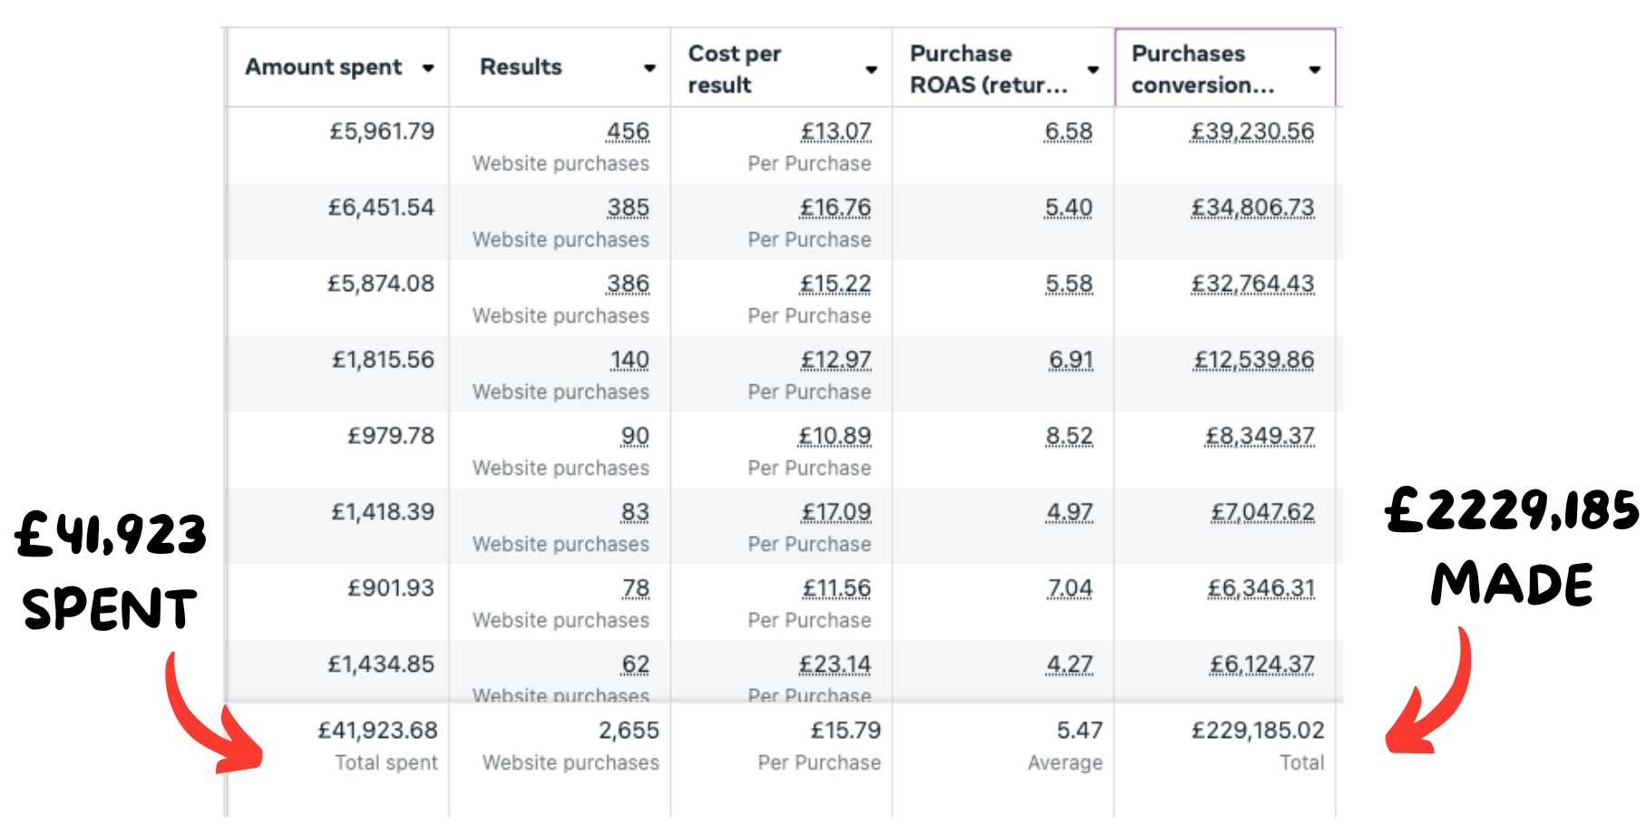Screen dimensions: 1646x833
Task: Click the £39,230.56 conversion value
Action: [1252, 131]
